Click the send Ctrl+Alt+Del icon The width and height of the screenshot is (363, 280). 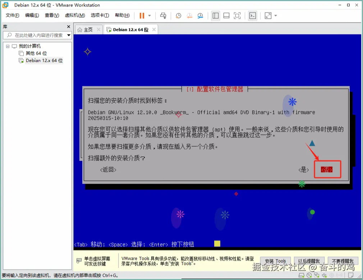(163, 15)
